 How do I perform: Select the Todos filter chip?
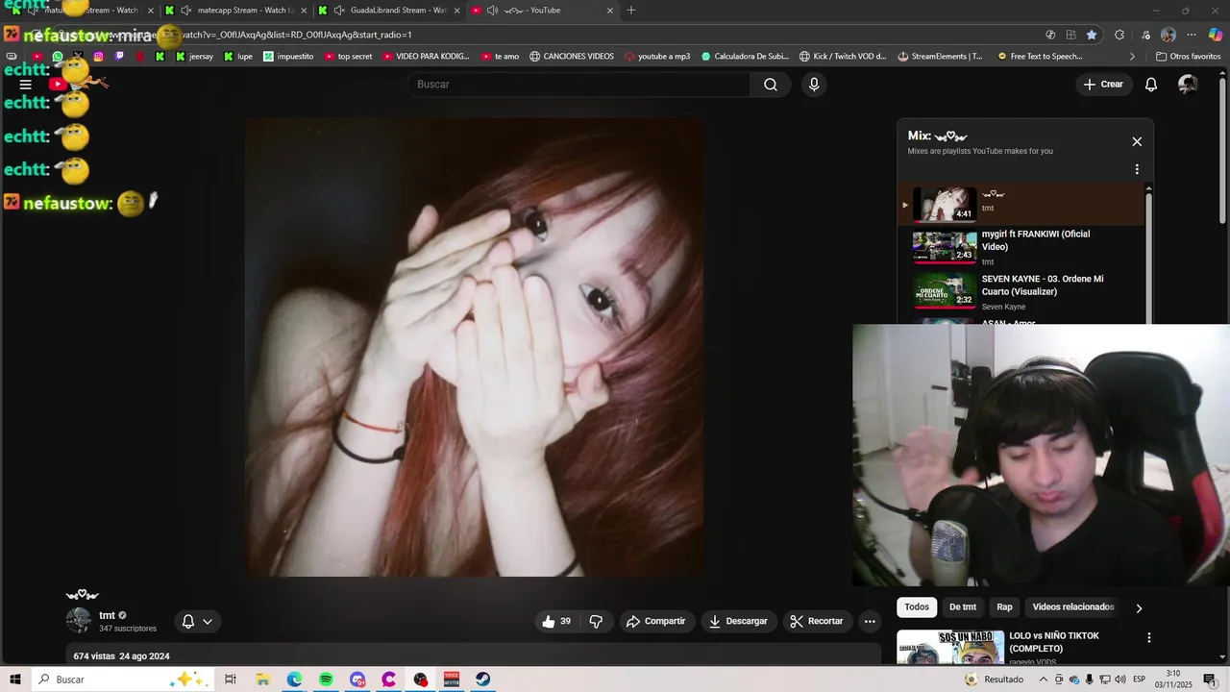tap(917, 607)
